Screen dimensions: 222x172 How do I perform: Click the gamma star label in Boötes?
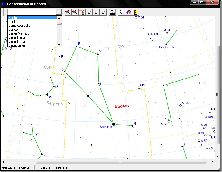[x=100, y=51]
